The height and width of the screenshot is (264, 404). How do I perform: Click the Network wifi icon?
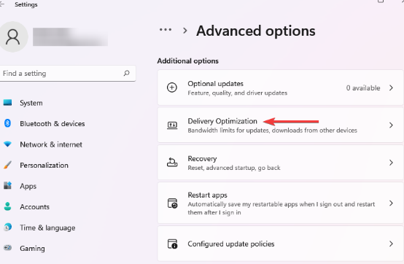[x=7, y=144]
